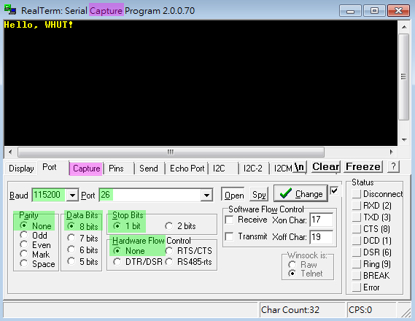Click into the Baud 115200 field
This screenshot has width=415, height=321.
point(49,195)
